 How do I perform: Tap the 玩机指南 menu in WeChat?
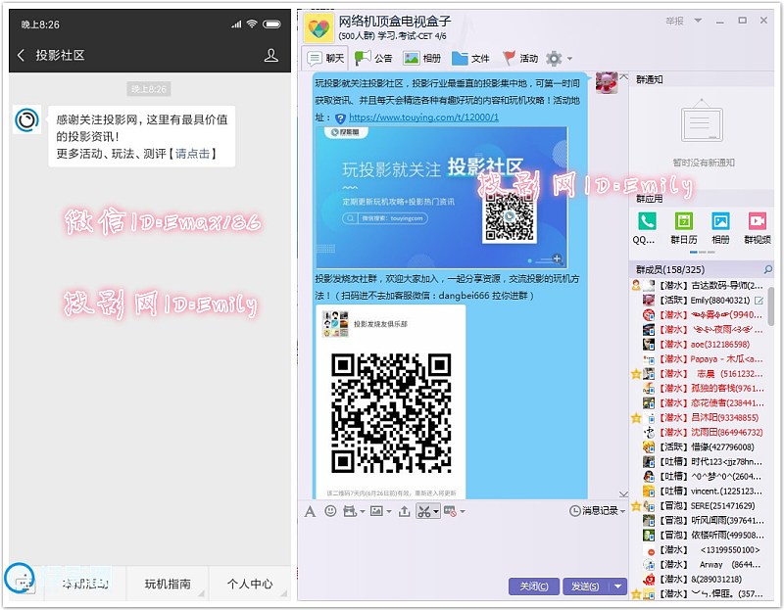(168, 583)
